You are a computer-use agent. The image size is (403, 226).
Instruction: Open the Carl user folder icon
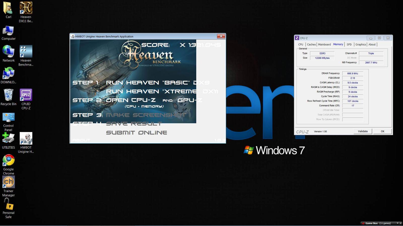click(8, 10)
